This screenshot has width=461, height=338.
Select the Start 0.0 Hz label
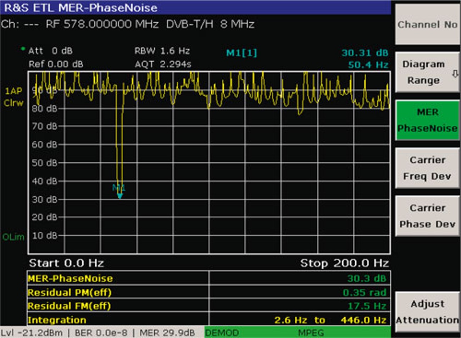click(x=66, y=263)
